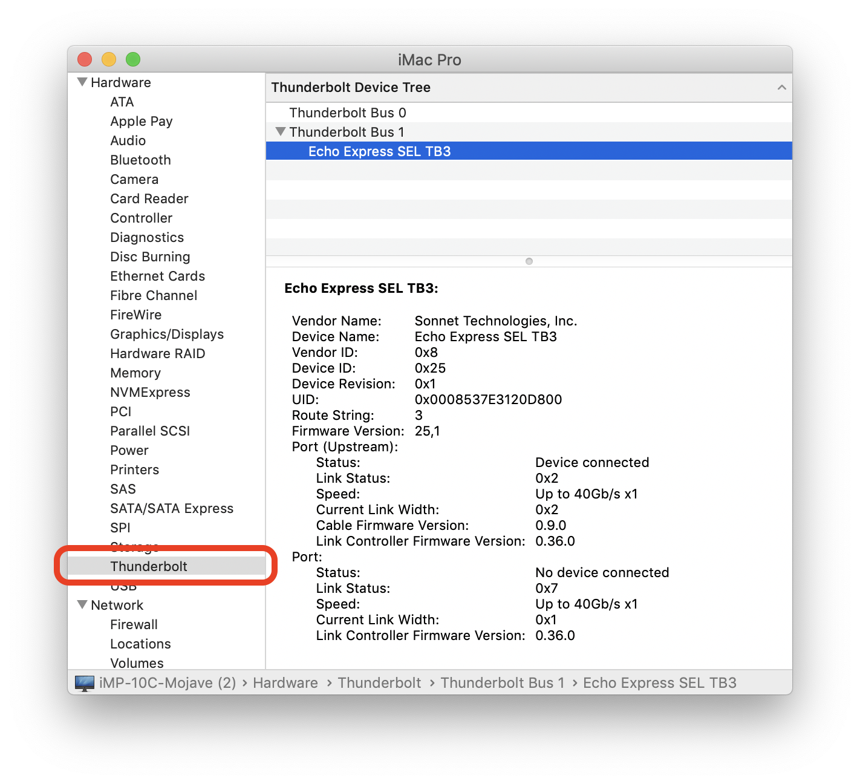Open the Audio hardware category

(128, 140)
